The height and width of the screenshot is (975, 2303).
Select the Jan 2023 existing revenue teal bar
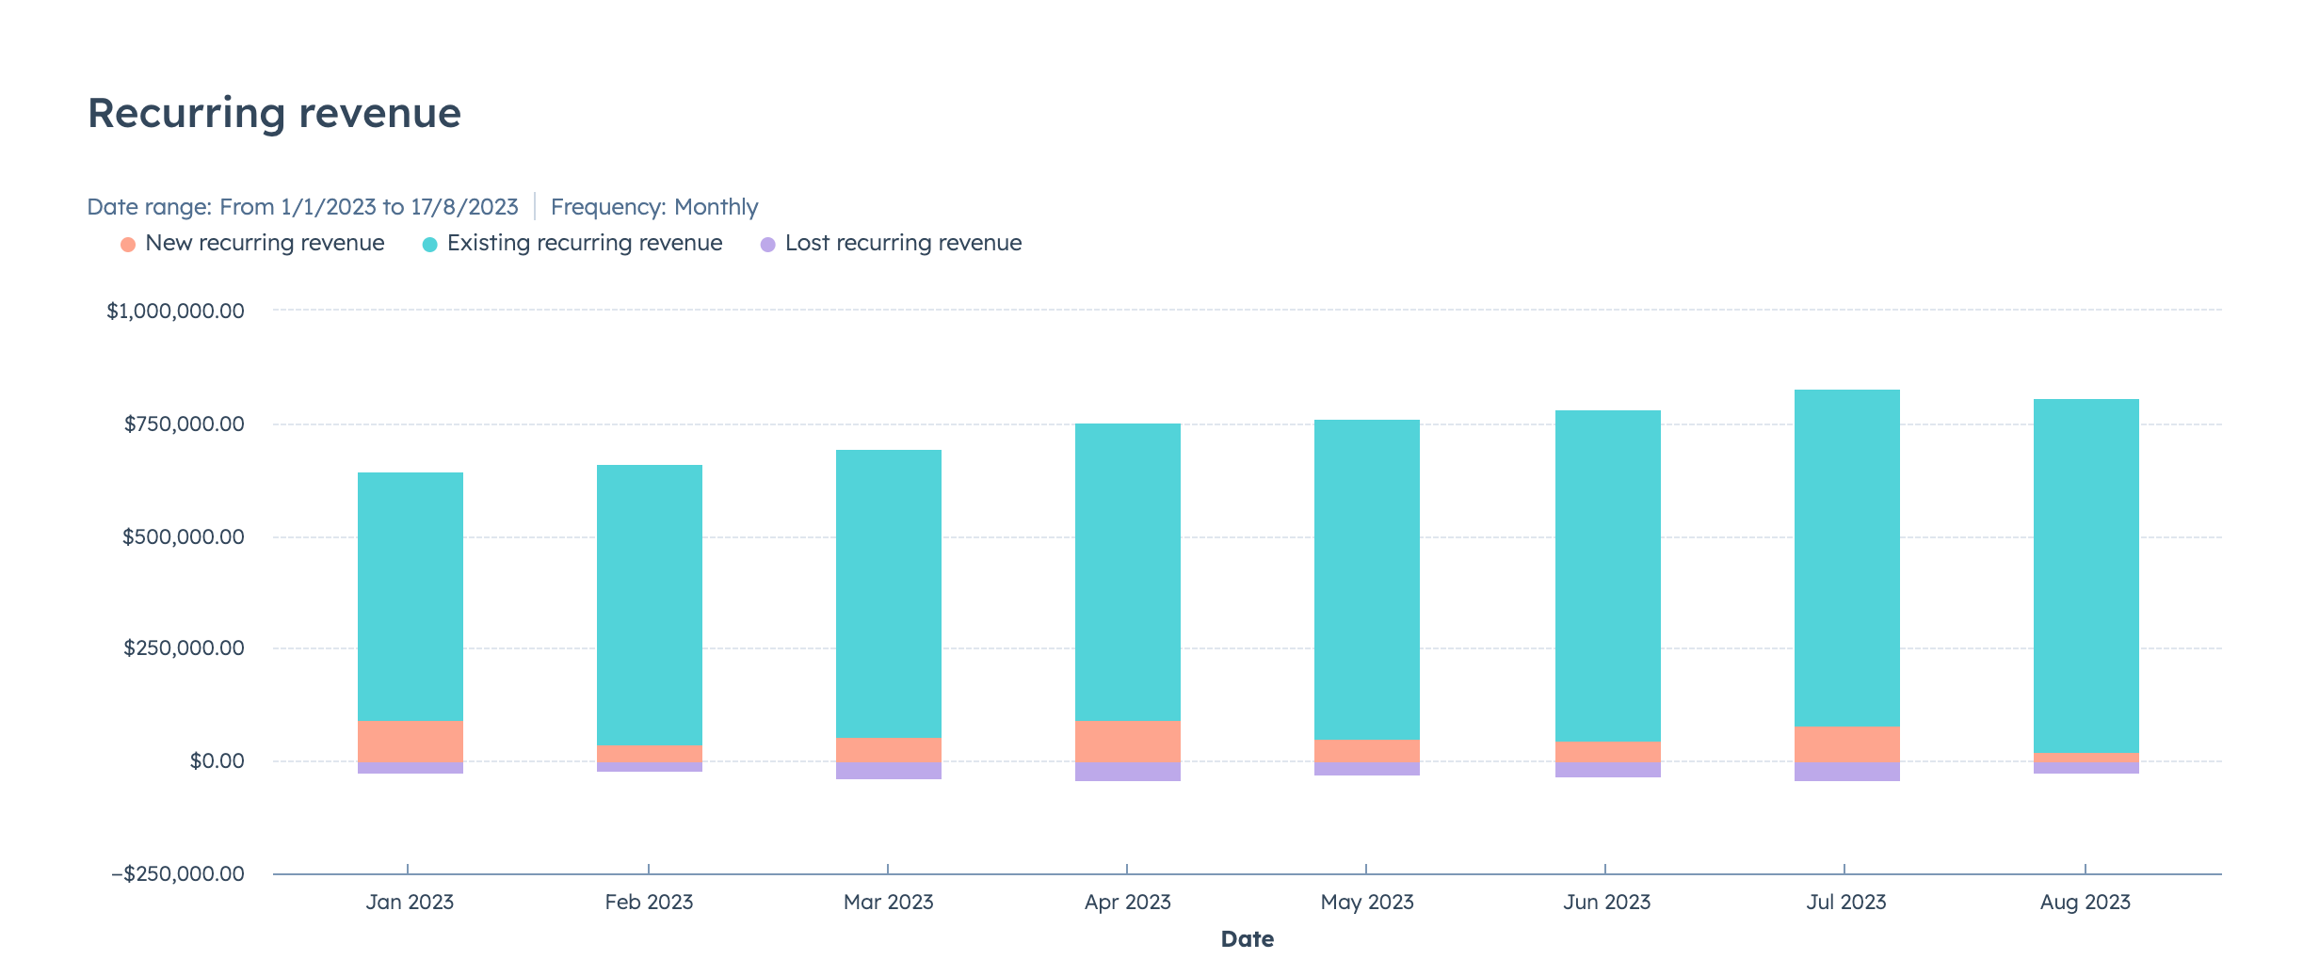tap(411, 597)
